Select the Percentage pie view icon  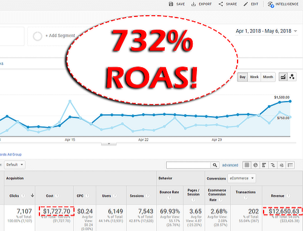pyautogui.click(x=256, y=165)
